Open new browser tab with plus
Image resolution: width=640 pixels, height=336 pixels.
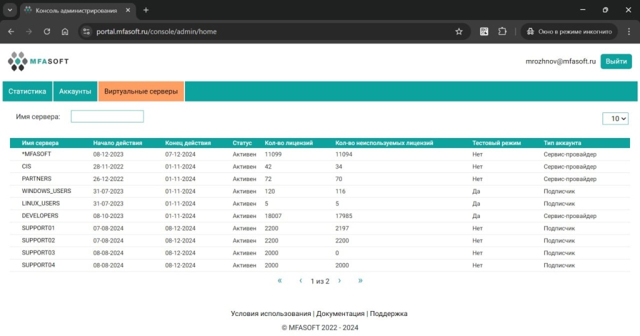tap(146, 10)
